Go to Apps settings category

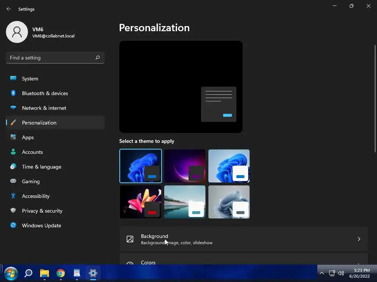click(x=55, y=137)
